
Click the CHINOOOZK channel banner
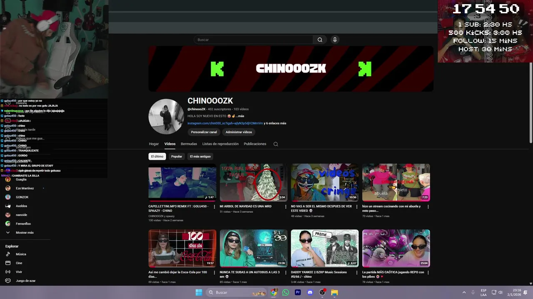291,69
